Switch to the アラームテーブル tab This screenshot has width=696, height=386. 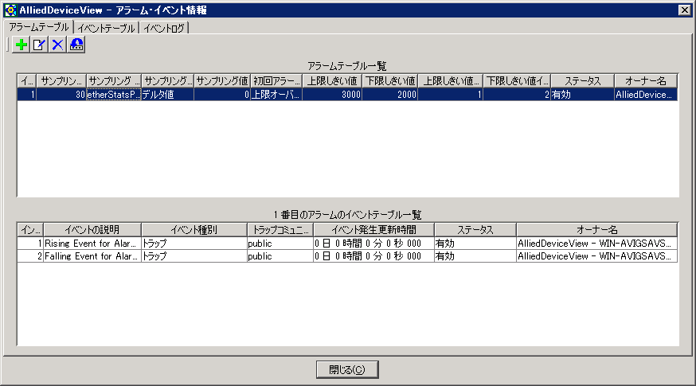pyautogui.click(x=37, y=28)
